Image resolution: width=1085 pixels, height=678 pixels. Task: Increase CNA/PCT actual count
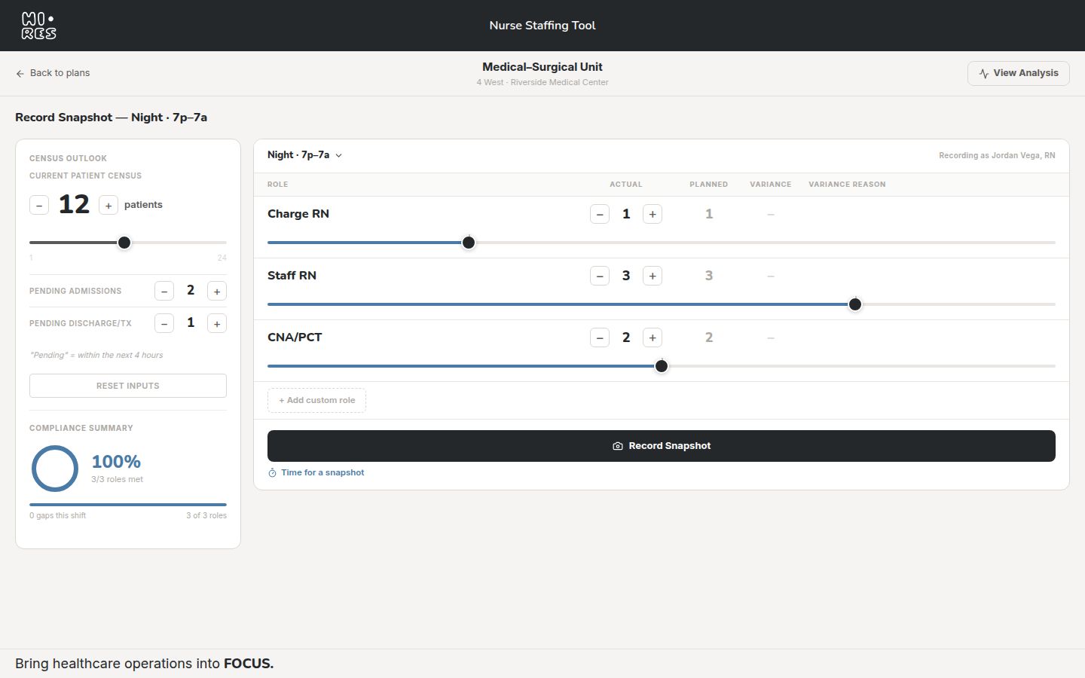[x=653, y=337]
